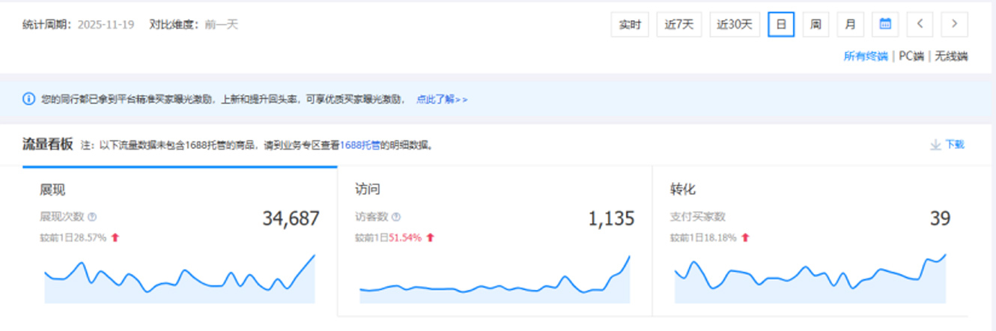Go to the next period arrow

[x=954, y=24]
